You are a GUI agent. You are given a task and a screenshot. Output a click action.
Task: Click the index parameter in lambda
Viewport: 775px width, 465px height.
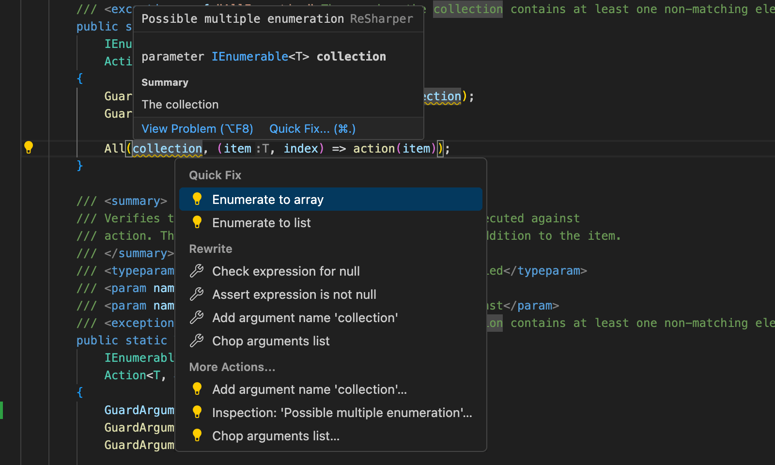(x=300, y=149)
